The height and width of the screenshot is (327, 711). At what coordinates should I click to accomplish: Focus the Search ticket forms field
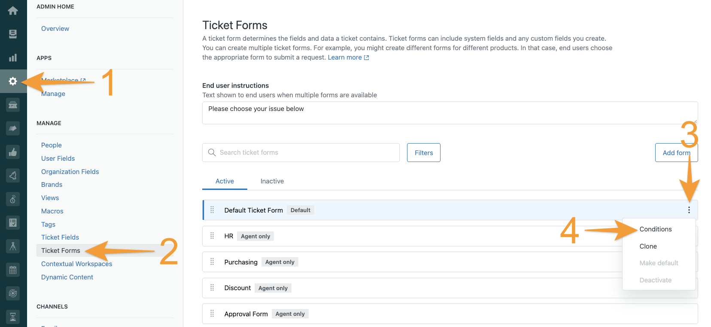(301, 153)
